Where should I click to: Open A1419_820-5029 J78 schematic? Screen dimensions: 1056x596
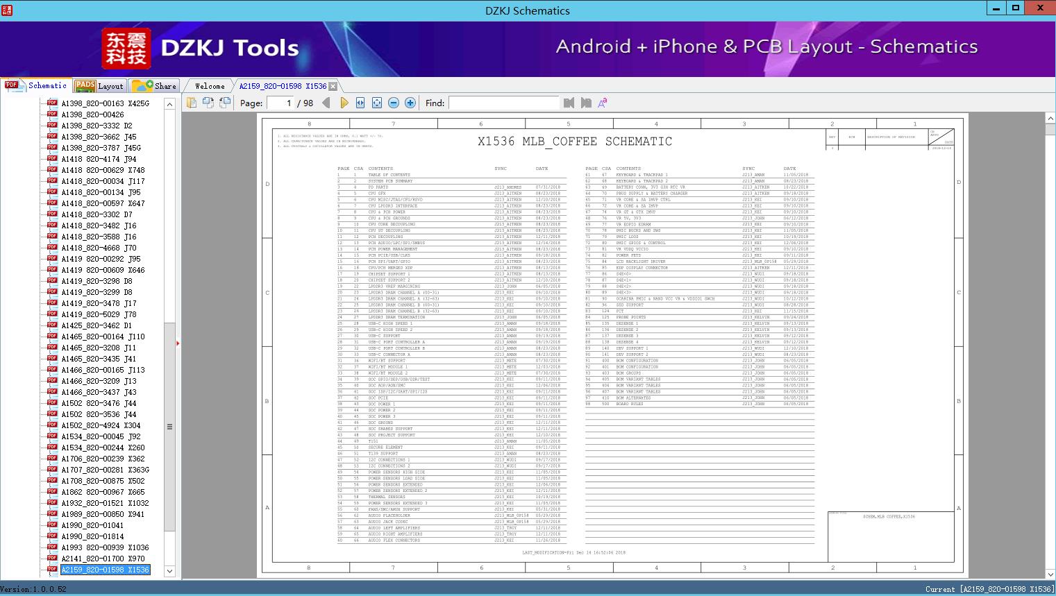coord(99,314)
